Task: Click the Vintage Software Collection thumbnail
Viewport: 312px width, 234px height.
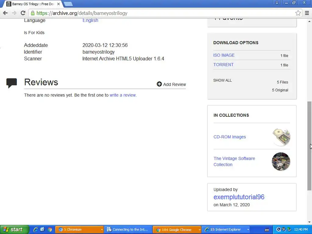Action: pyautogui.click(x=281, y=161)
